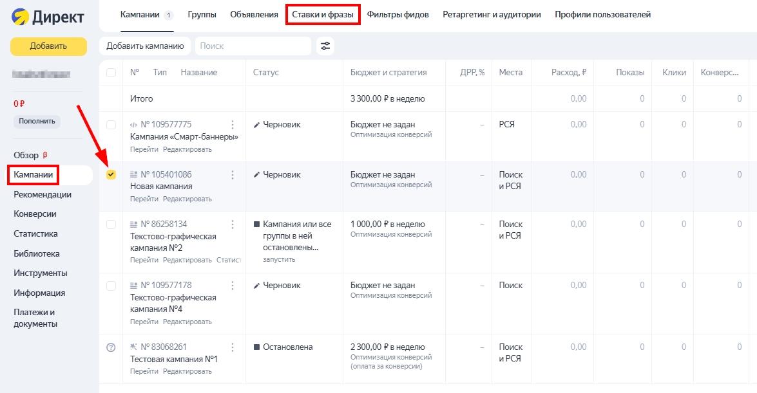This screenshot has width=757, height=393.
Task: Open the three-dot menu for Текстово-графическая кампания №4
Action: click(x=233, y=285)
